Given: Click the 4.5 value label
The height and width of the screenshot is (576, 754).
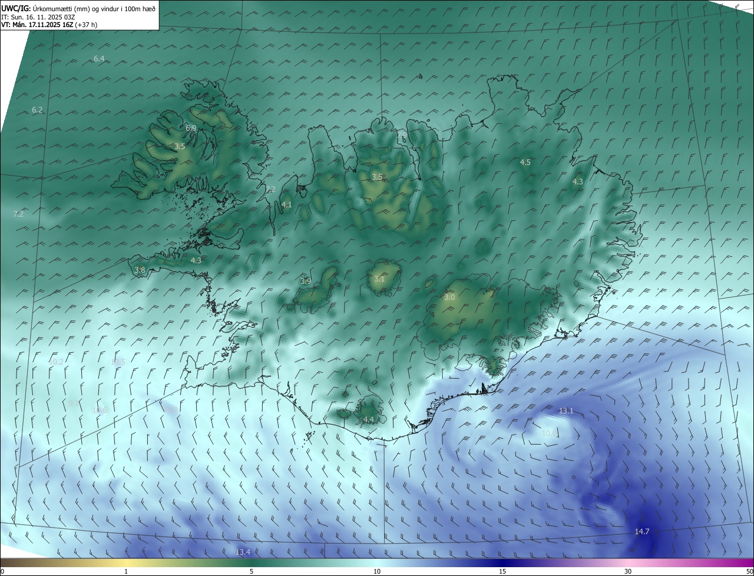Looking at the screenshot, I should point(525,162).
